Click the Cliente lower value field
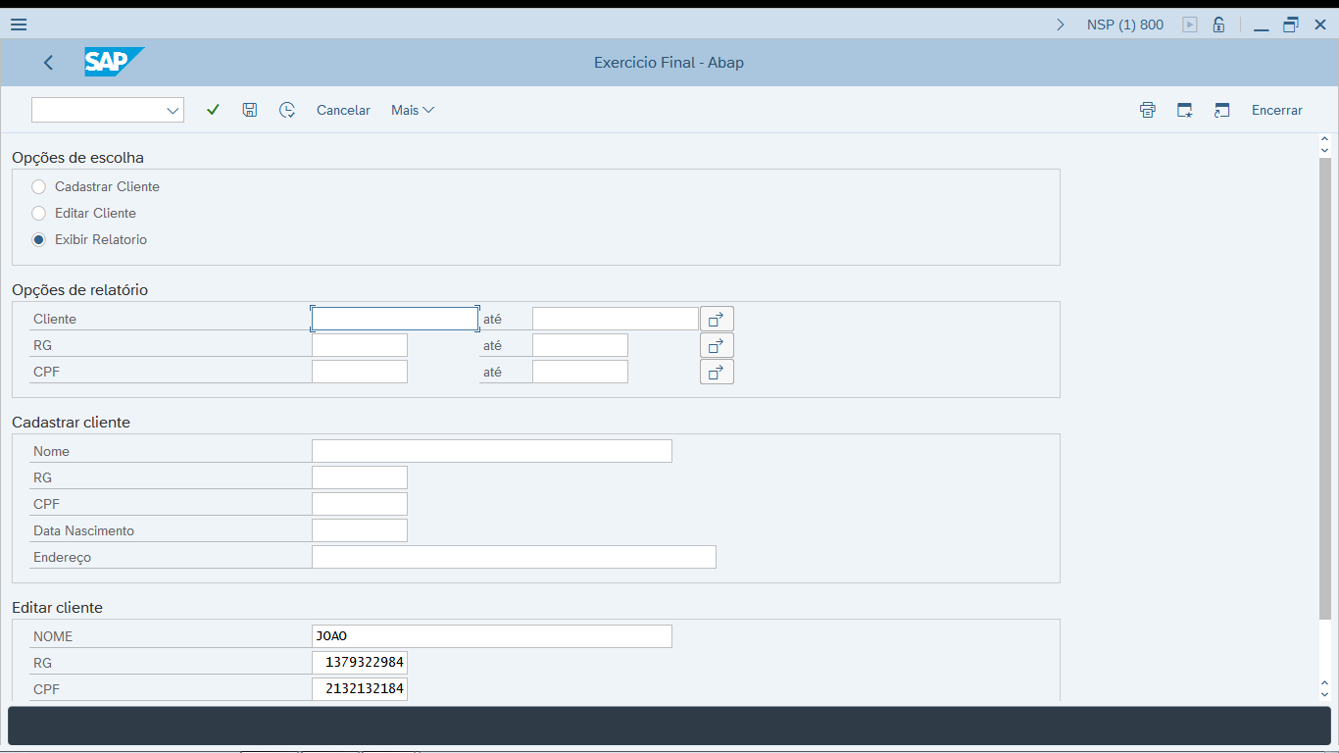This screenshot has width=1339, height=753. tap(394, 319)
